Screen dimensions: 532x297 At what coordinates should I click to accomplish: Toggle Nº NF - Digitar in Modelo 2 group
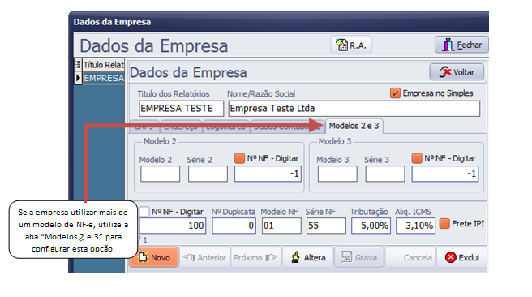239,158
